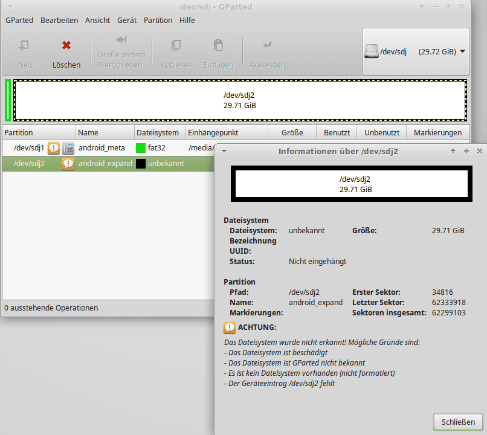Select the /dev/sdj2 block in the main disk map
This screenshot has height=435, width=487.
pos(240,100)
